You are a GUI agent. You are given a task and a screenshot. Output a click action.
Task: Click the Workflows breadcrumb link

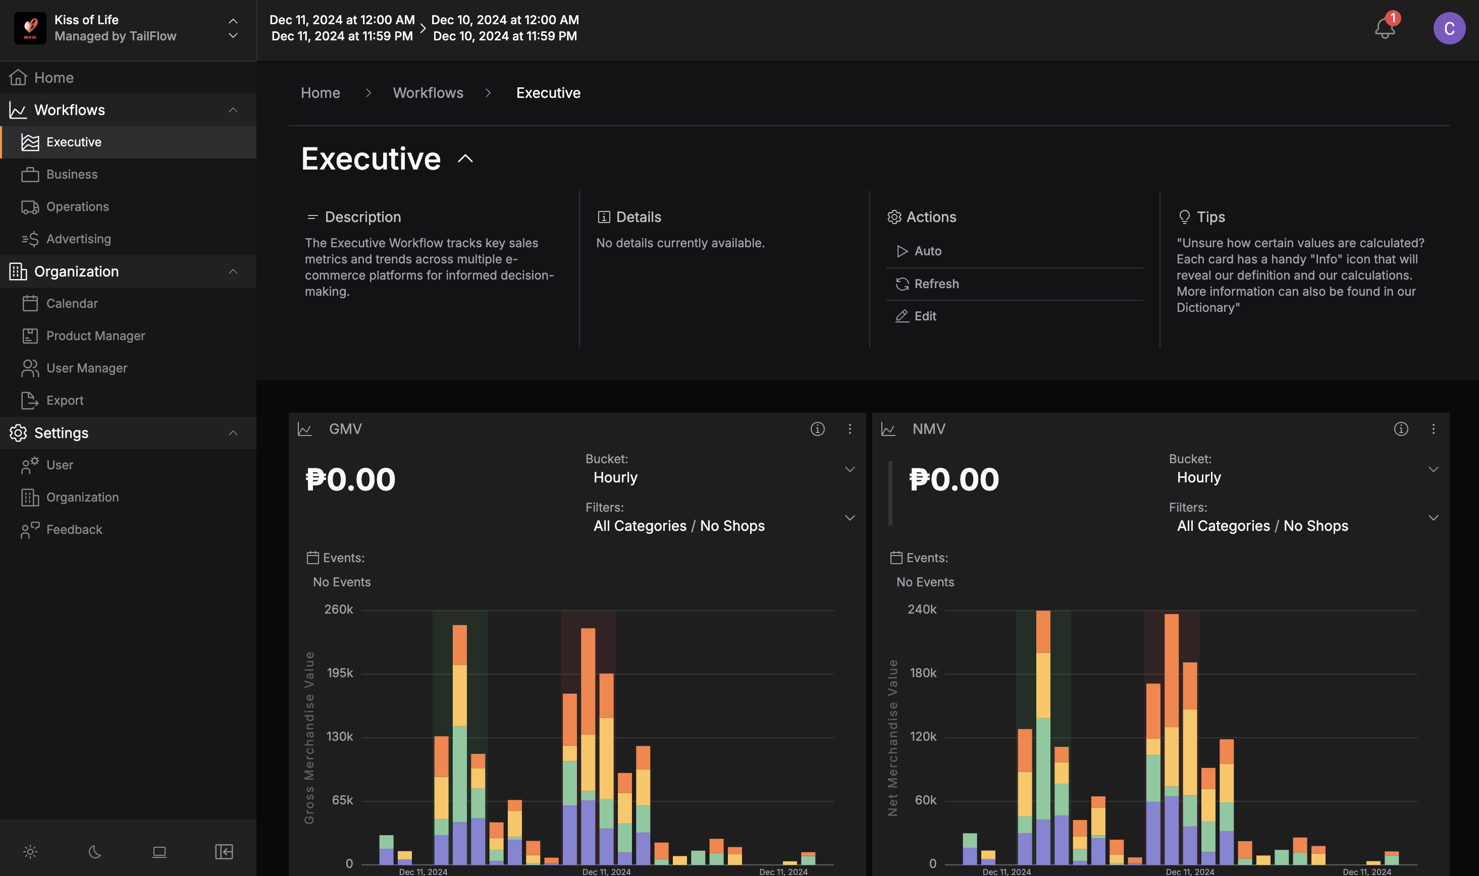point(428,93)
